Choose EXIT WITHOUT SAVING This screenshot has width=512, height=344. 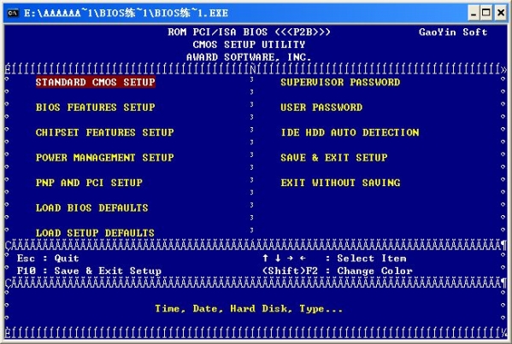click(340, 183)
